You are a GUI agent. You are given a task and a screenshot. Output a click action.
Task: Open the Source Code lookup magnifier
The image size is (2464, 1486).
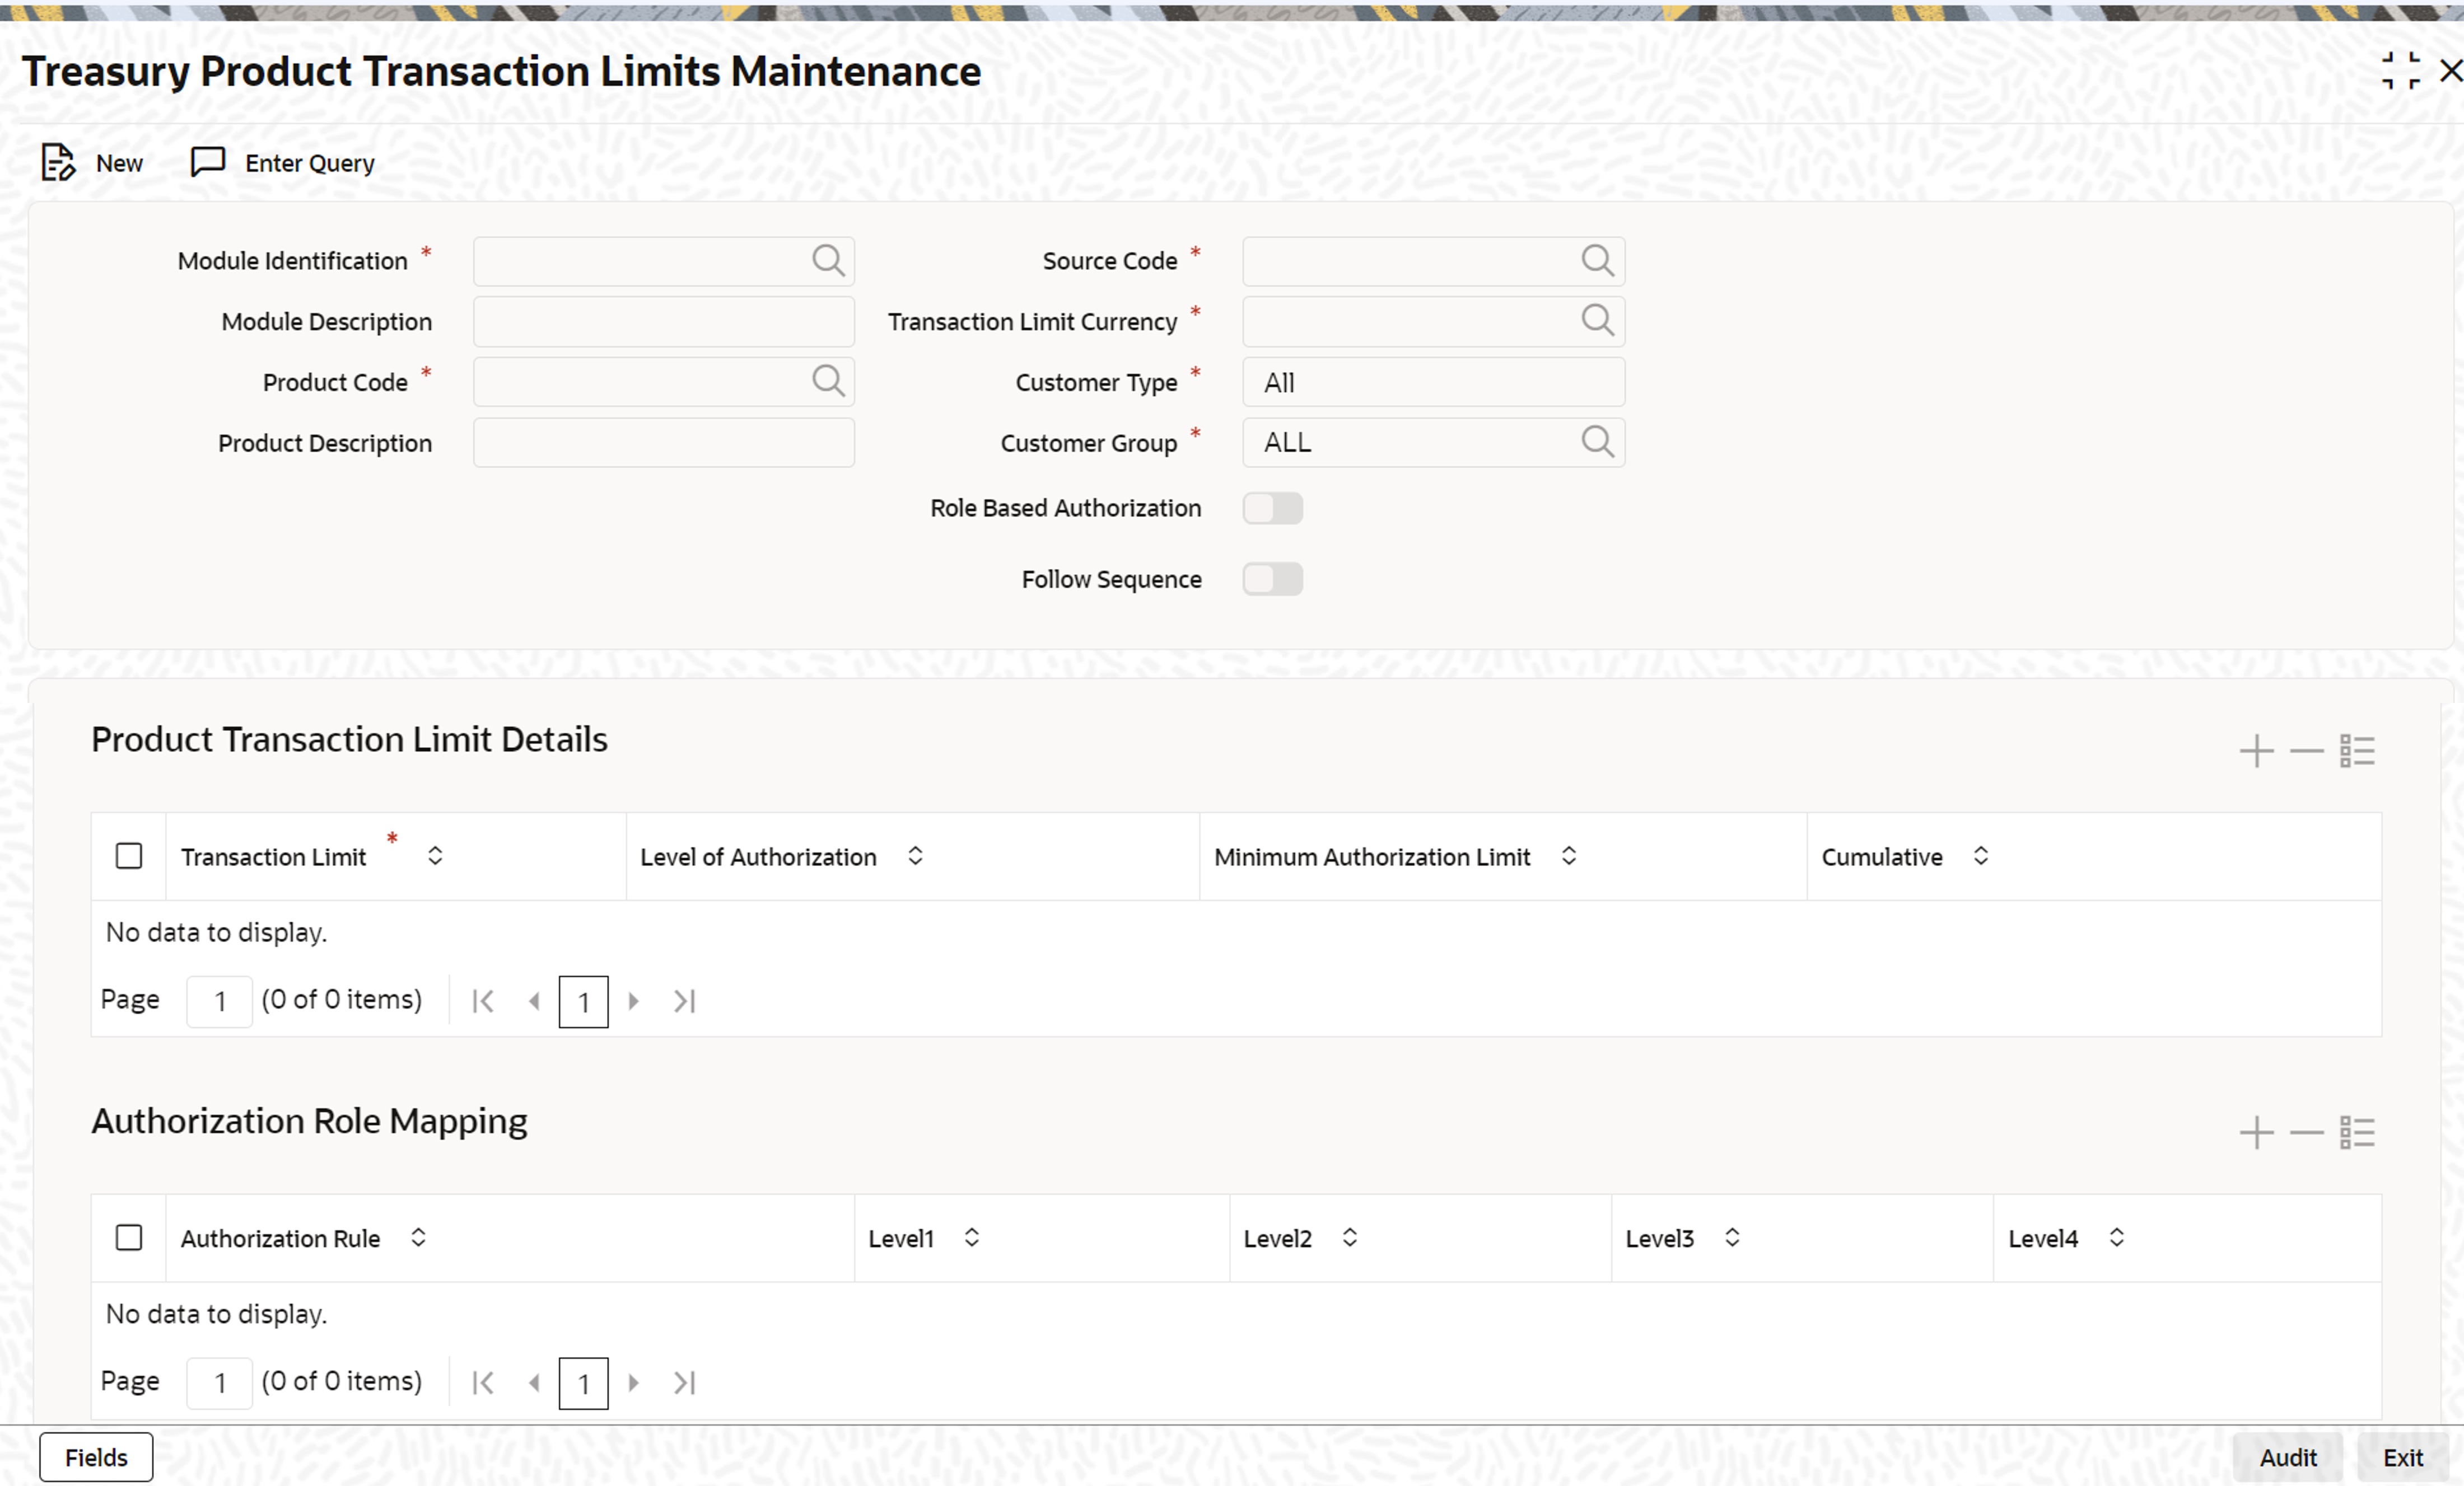coord(1596,261)
